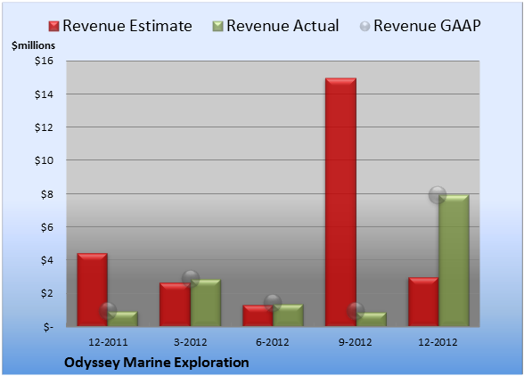Click the 9-2012 quarter label

point(356,342)
